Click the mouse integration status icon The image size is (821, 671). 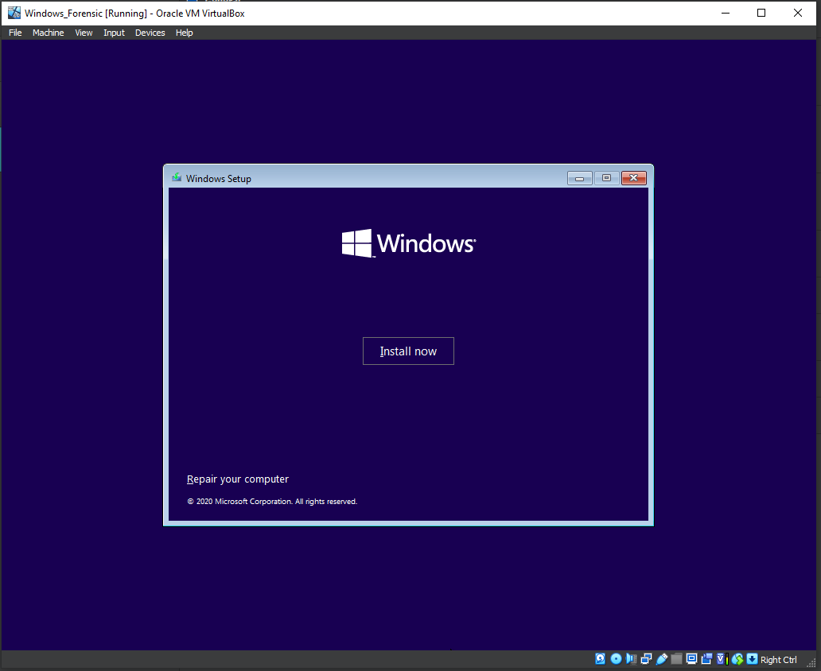click(x=737, y=659)
